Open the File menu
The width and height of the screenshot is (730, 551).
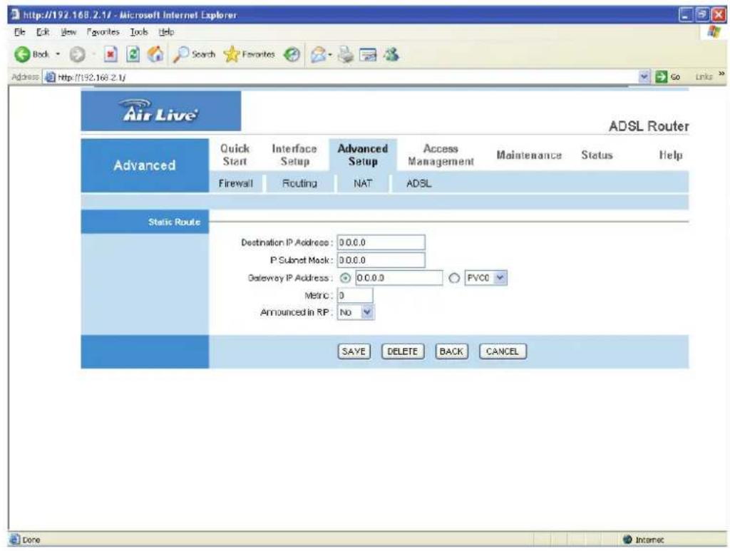pyautogui.click(x=19, y=32)
